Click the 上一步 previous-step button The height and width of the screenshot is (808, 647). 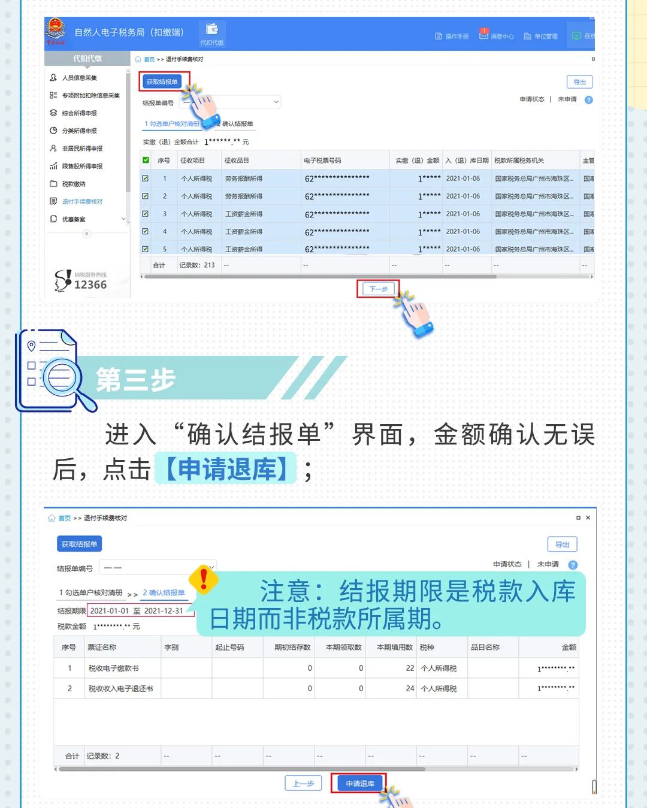(x=303, y=783)
